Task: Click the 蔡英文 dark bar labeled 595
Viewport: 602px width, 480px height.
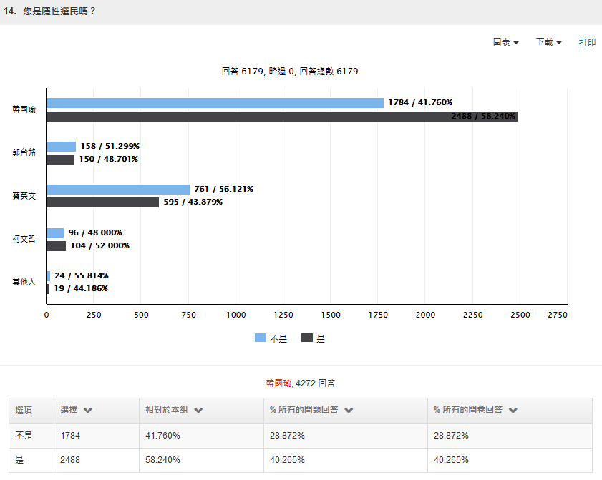Action: (x=102, y=202)
